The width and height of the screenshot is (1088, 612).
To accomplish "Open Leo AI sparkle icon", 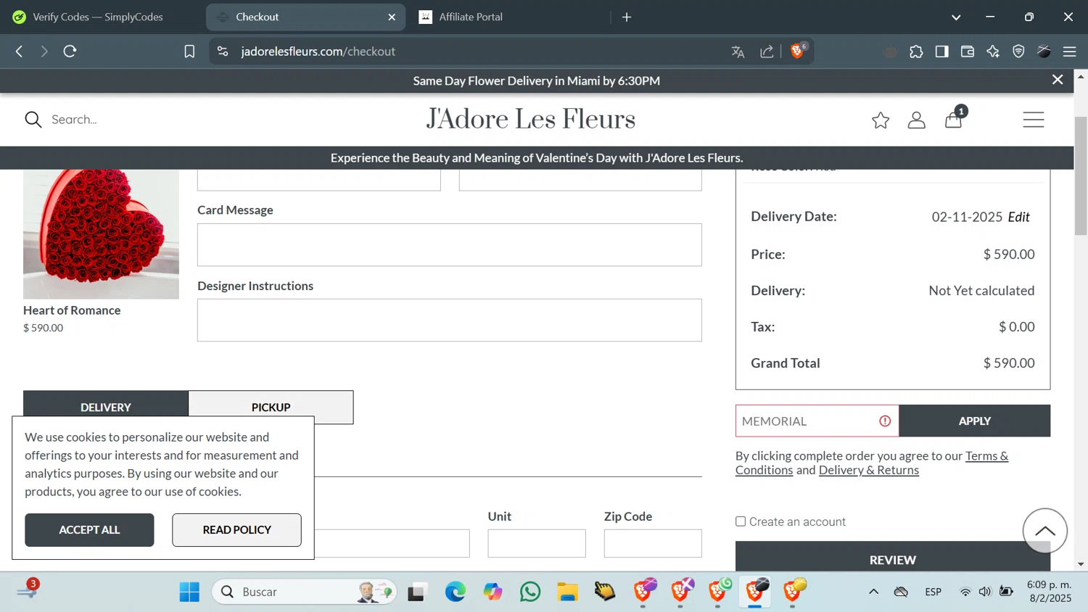I will pyautogui.click(x=993, y=51).
